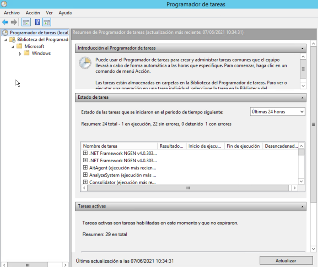
Task: Click the show/hide action pane icon
Action: tap(47, 22)
